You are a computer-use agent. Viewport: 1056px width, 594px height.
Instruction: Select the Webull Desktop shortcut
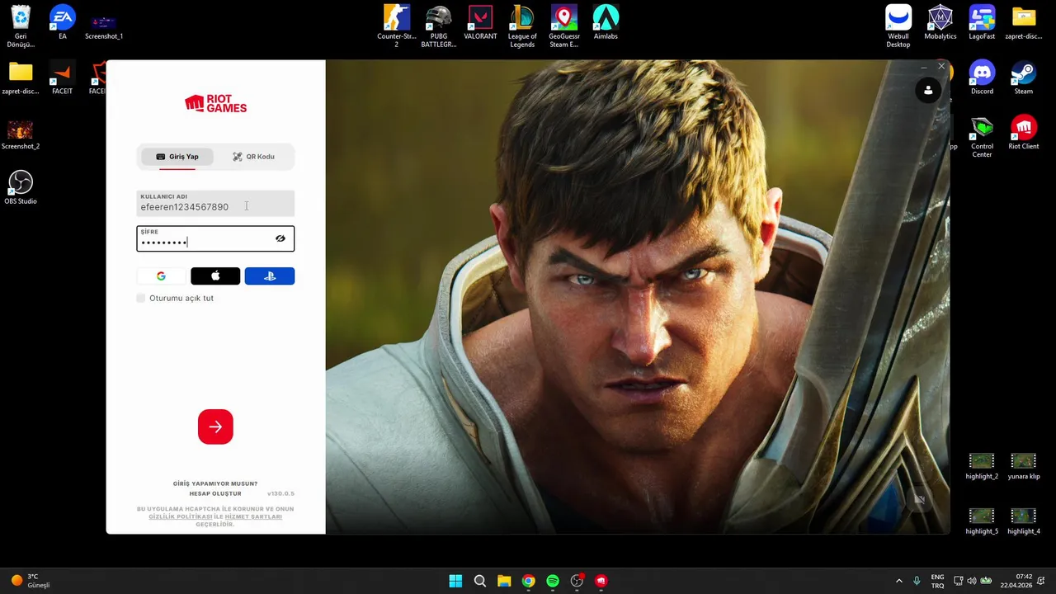pos(898,26)
